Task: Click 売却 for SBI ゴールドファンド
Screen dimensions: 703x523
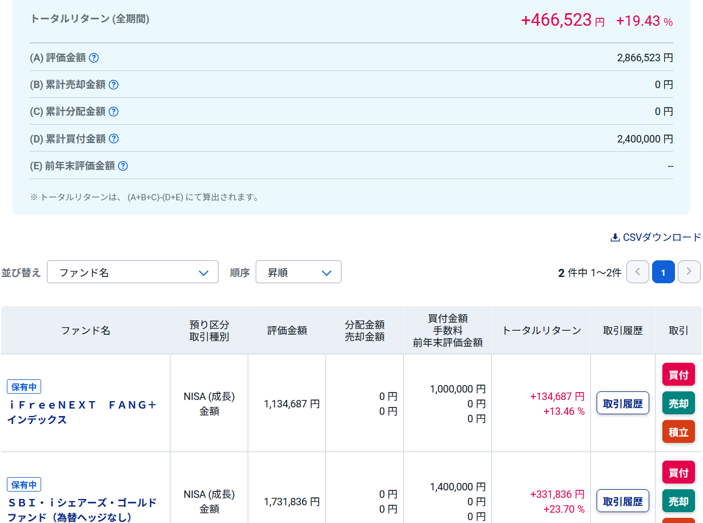Action: [678, 501]
